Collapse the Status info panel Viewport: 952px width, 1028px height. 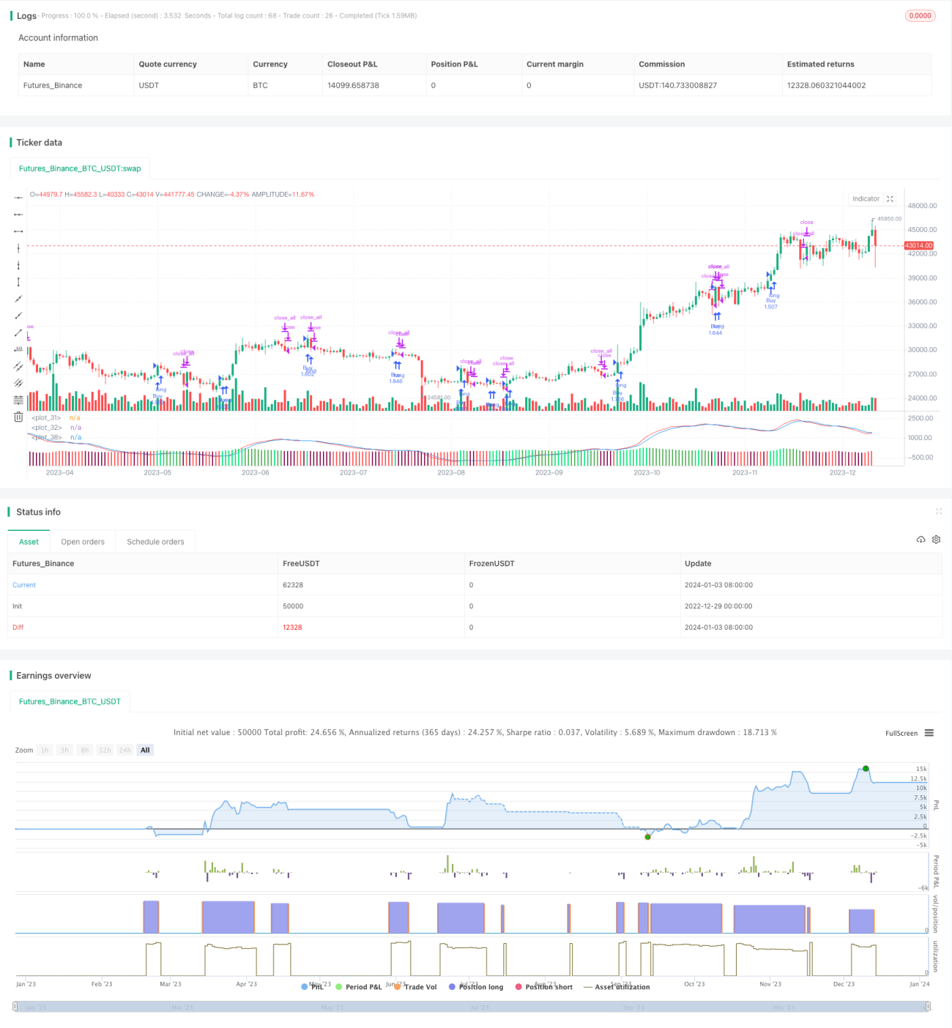tap(939, 512)
